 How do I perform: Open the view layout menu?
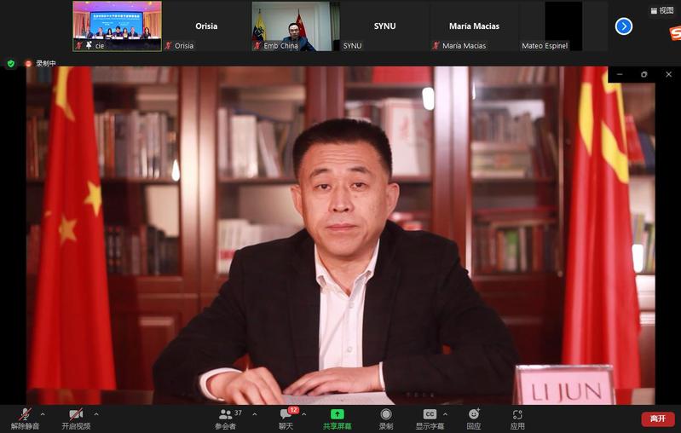point(661,11)
